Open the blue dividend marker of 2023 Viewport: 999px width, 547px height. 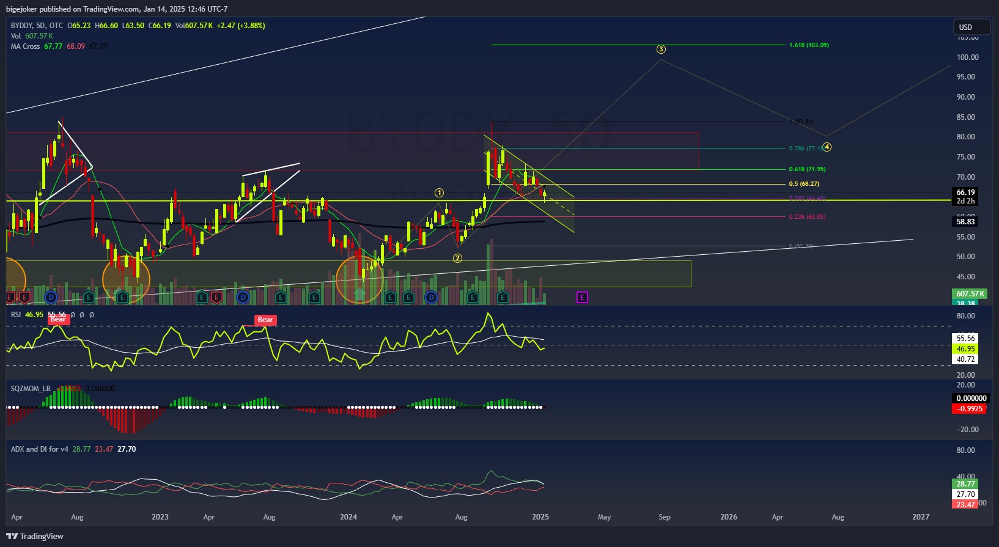(x=243, y=298)
